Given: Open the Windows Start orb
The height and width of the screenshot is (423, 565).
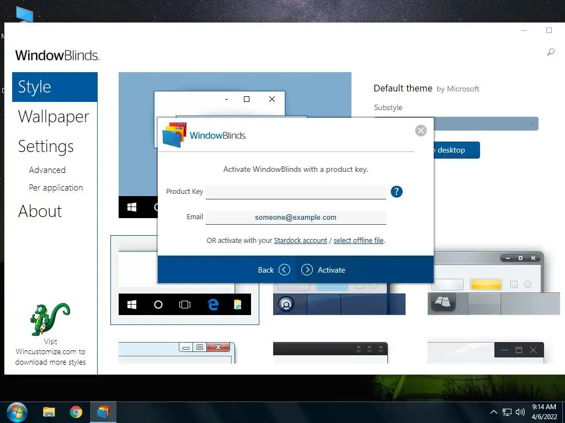Looking at the screenshot, I should tap(17, 413).
